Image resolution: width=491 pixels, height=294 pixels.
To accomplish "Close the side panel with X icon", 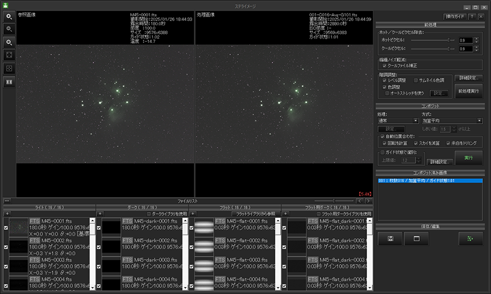I will coord(481,17).
